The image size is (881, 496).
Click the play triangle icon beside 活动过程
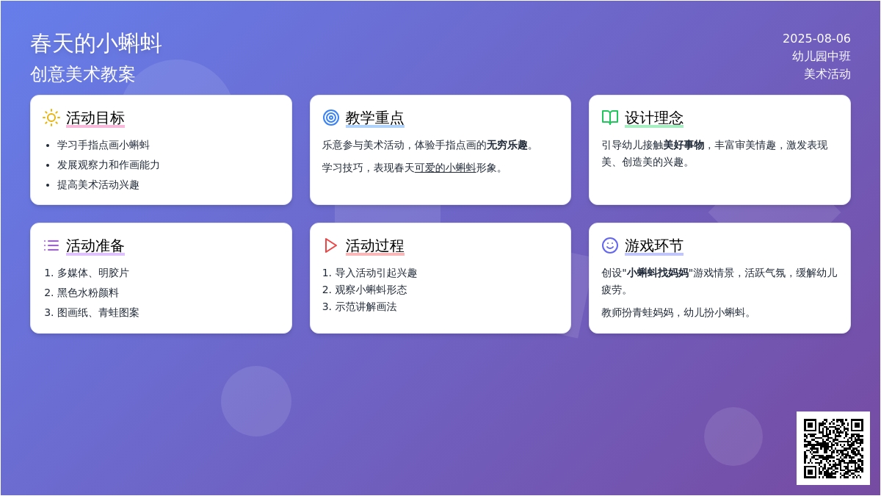coord(331,245)
